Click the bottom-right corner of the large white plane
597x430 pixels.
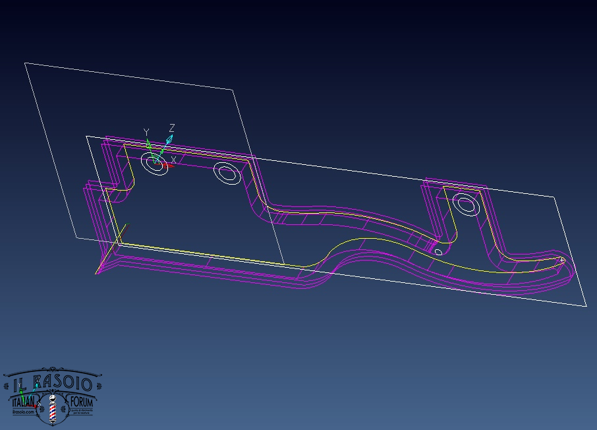tap(586, 306)
